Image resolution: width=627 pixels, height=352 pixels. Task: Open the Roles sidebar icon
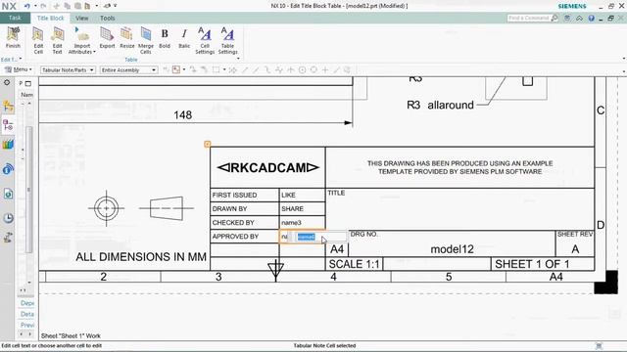8,238
